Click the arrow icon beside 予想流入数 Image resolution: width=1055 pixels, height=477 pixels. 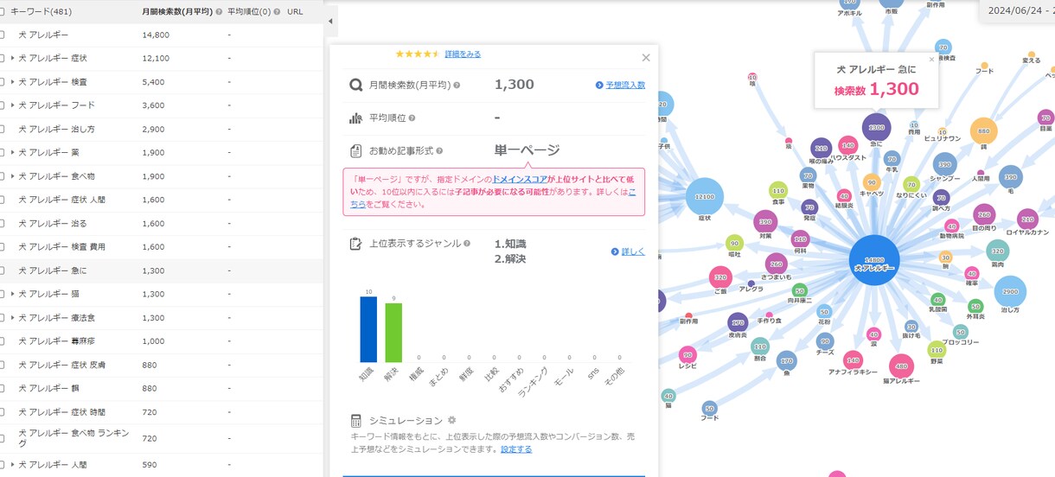[599, 86]
